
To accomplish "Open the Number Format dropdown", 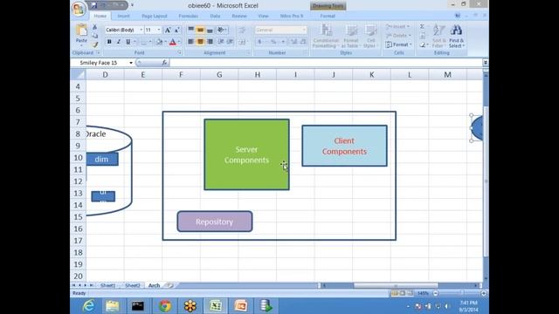I will click(x=304, y=30).
